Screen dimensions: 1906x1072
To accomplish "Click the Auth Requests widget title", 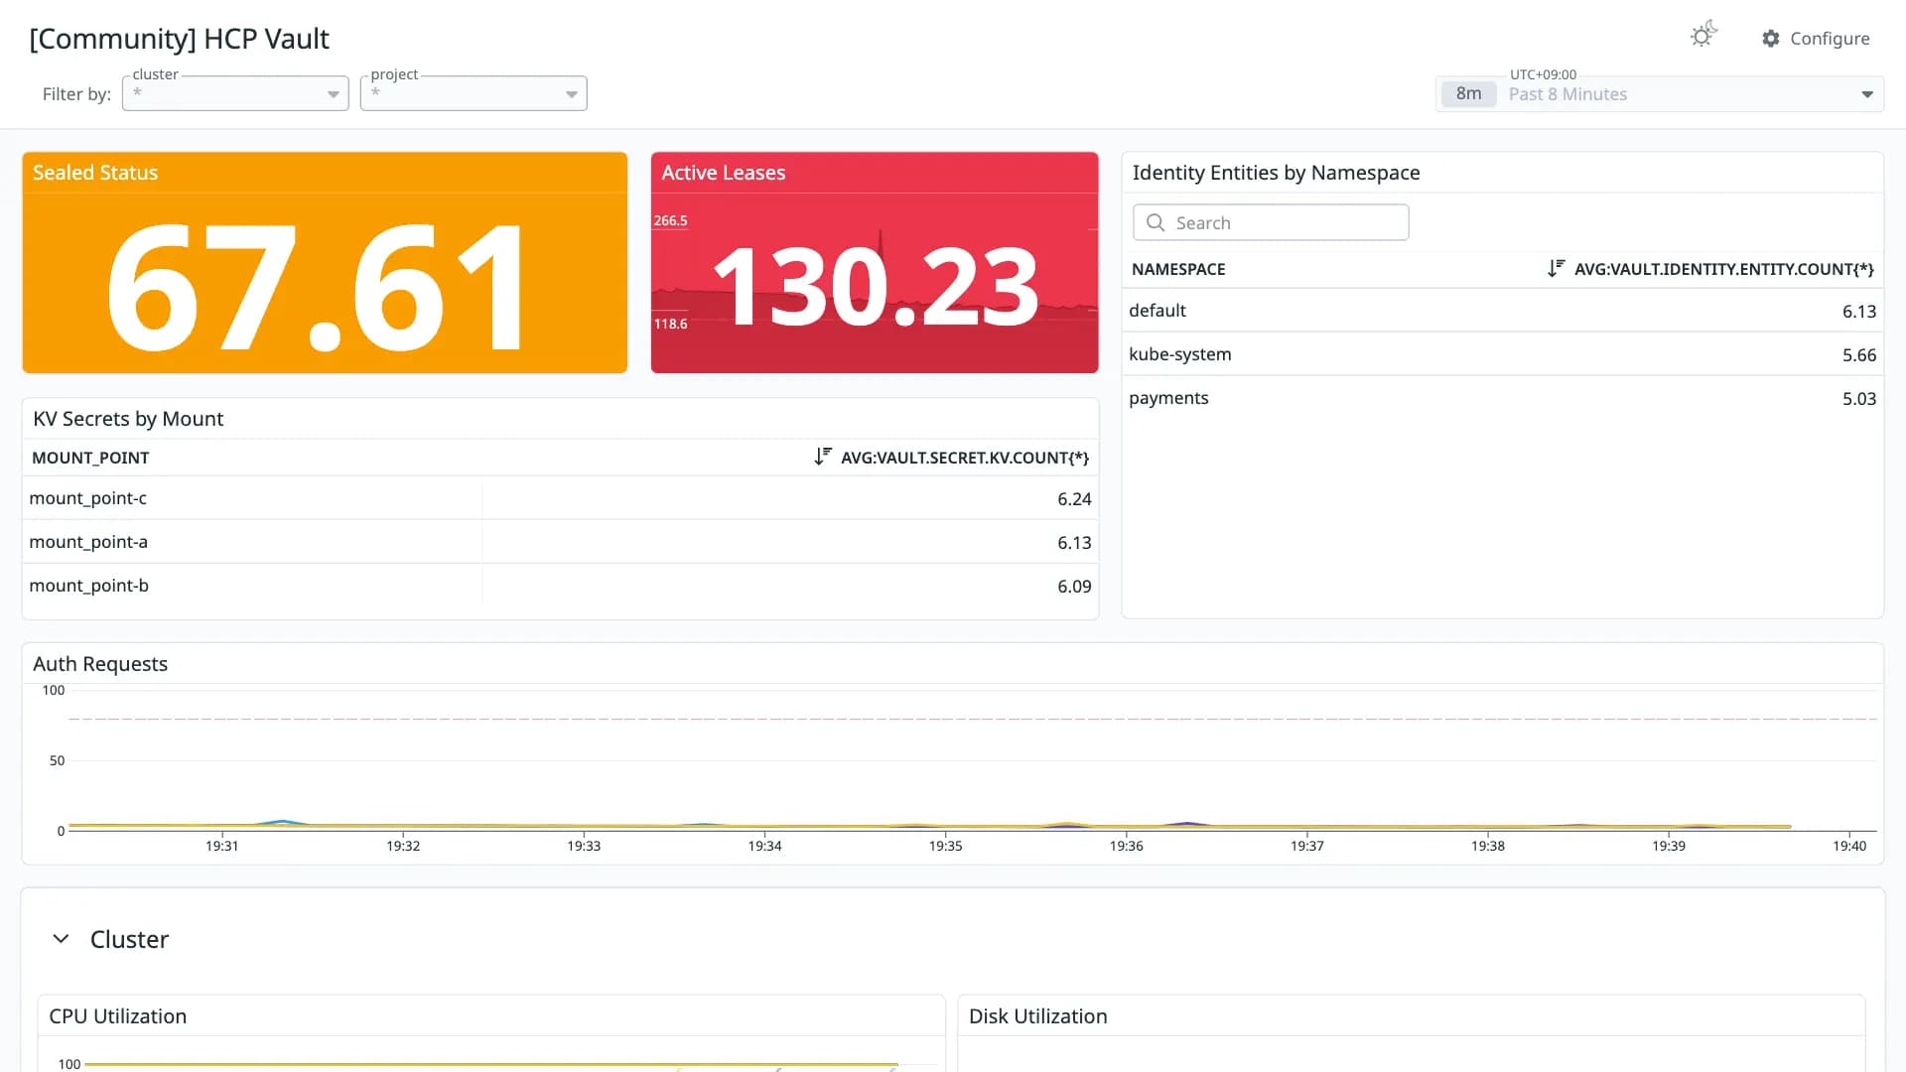I will (x=100, y=664).
